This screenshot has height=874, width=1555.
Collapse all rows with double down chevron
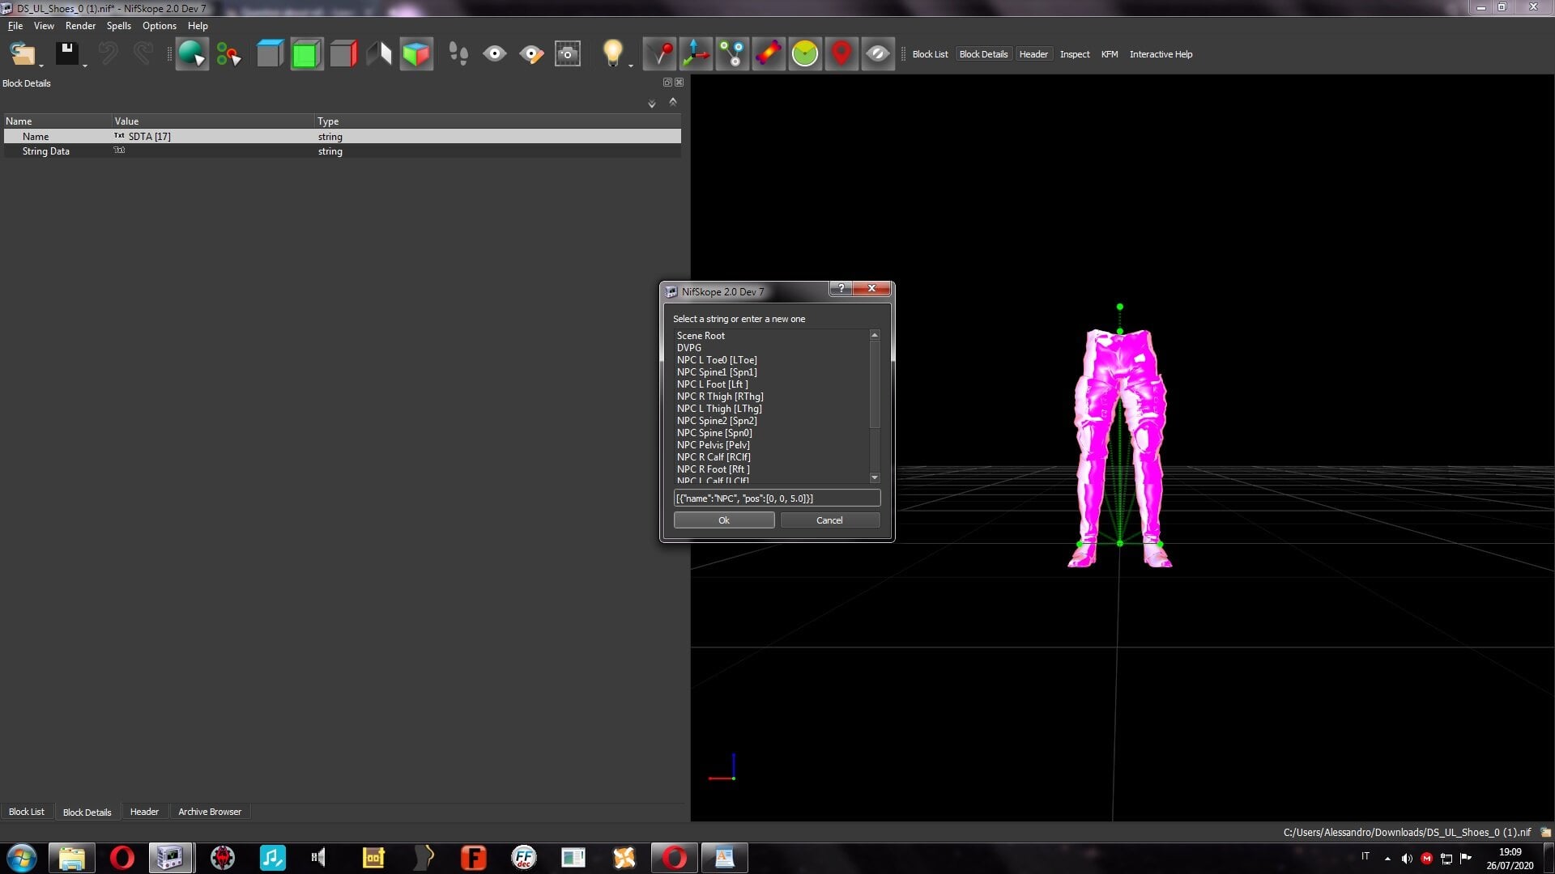pos(652,104)
